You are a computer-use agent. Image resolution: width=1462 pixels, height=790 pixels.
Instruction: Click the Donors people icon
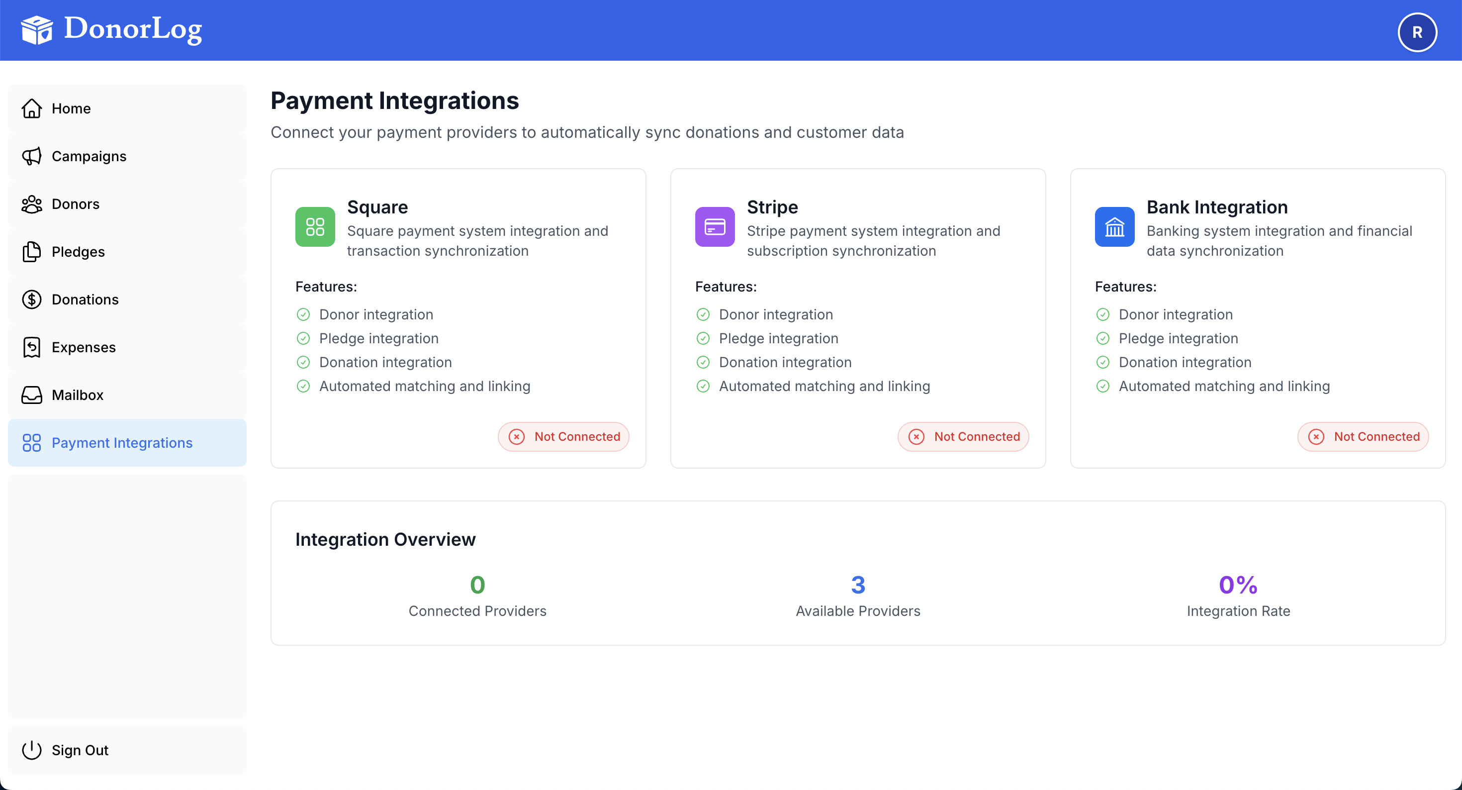coord(32,204)
